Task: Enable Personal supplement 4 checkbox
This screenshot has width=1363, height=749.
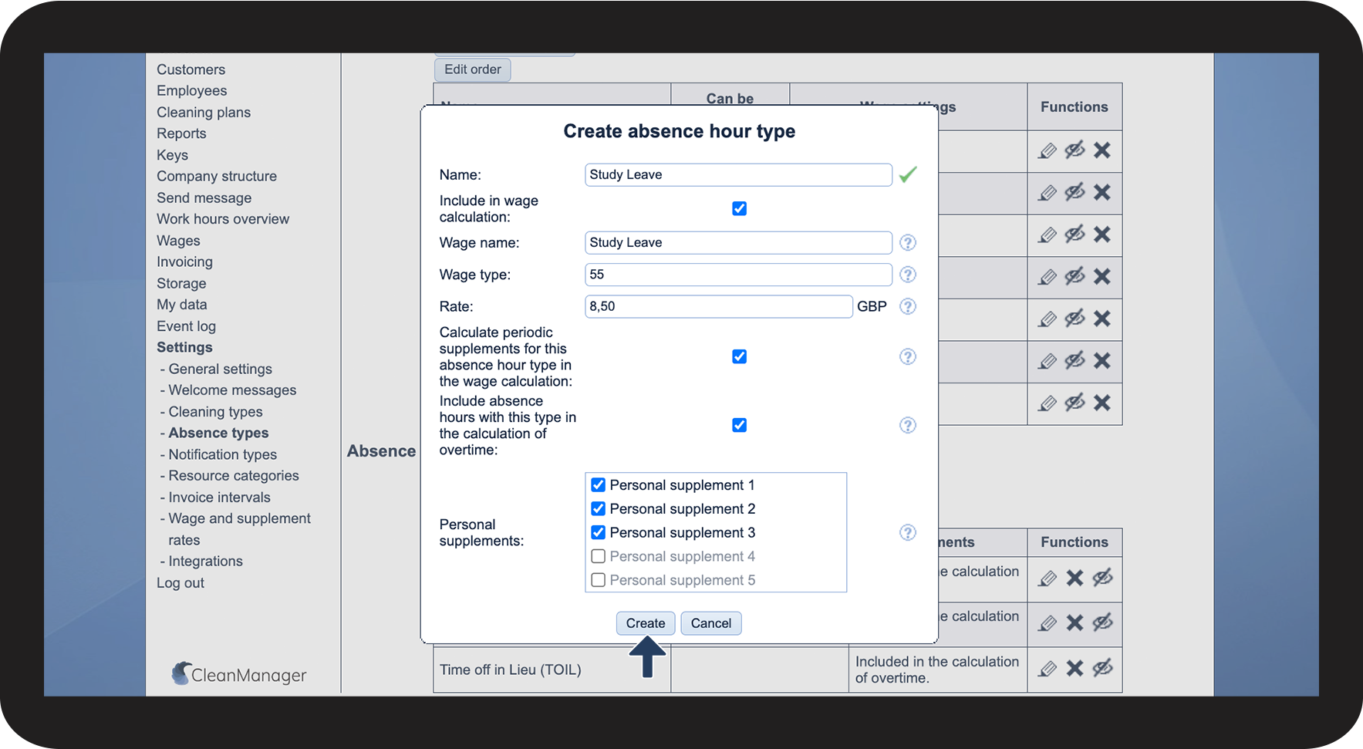Action: tap(598, 557)
